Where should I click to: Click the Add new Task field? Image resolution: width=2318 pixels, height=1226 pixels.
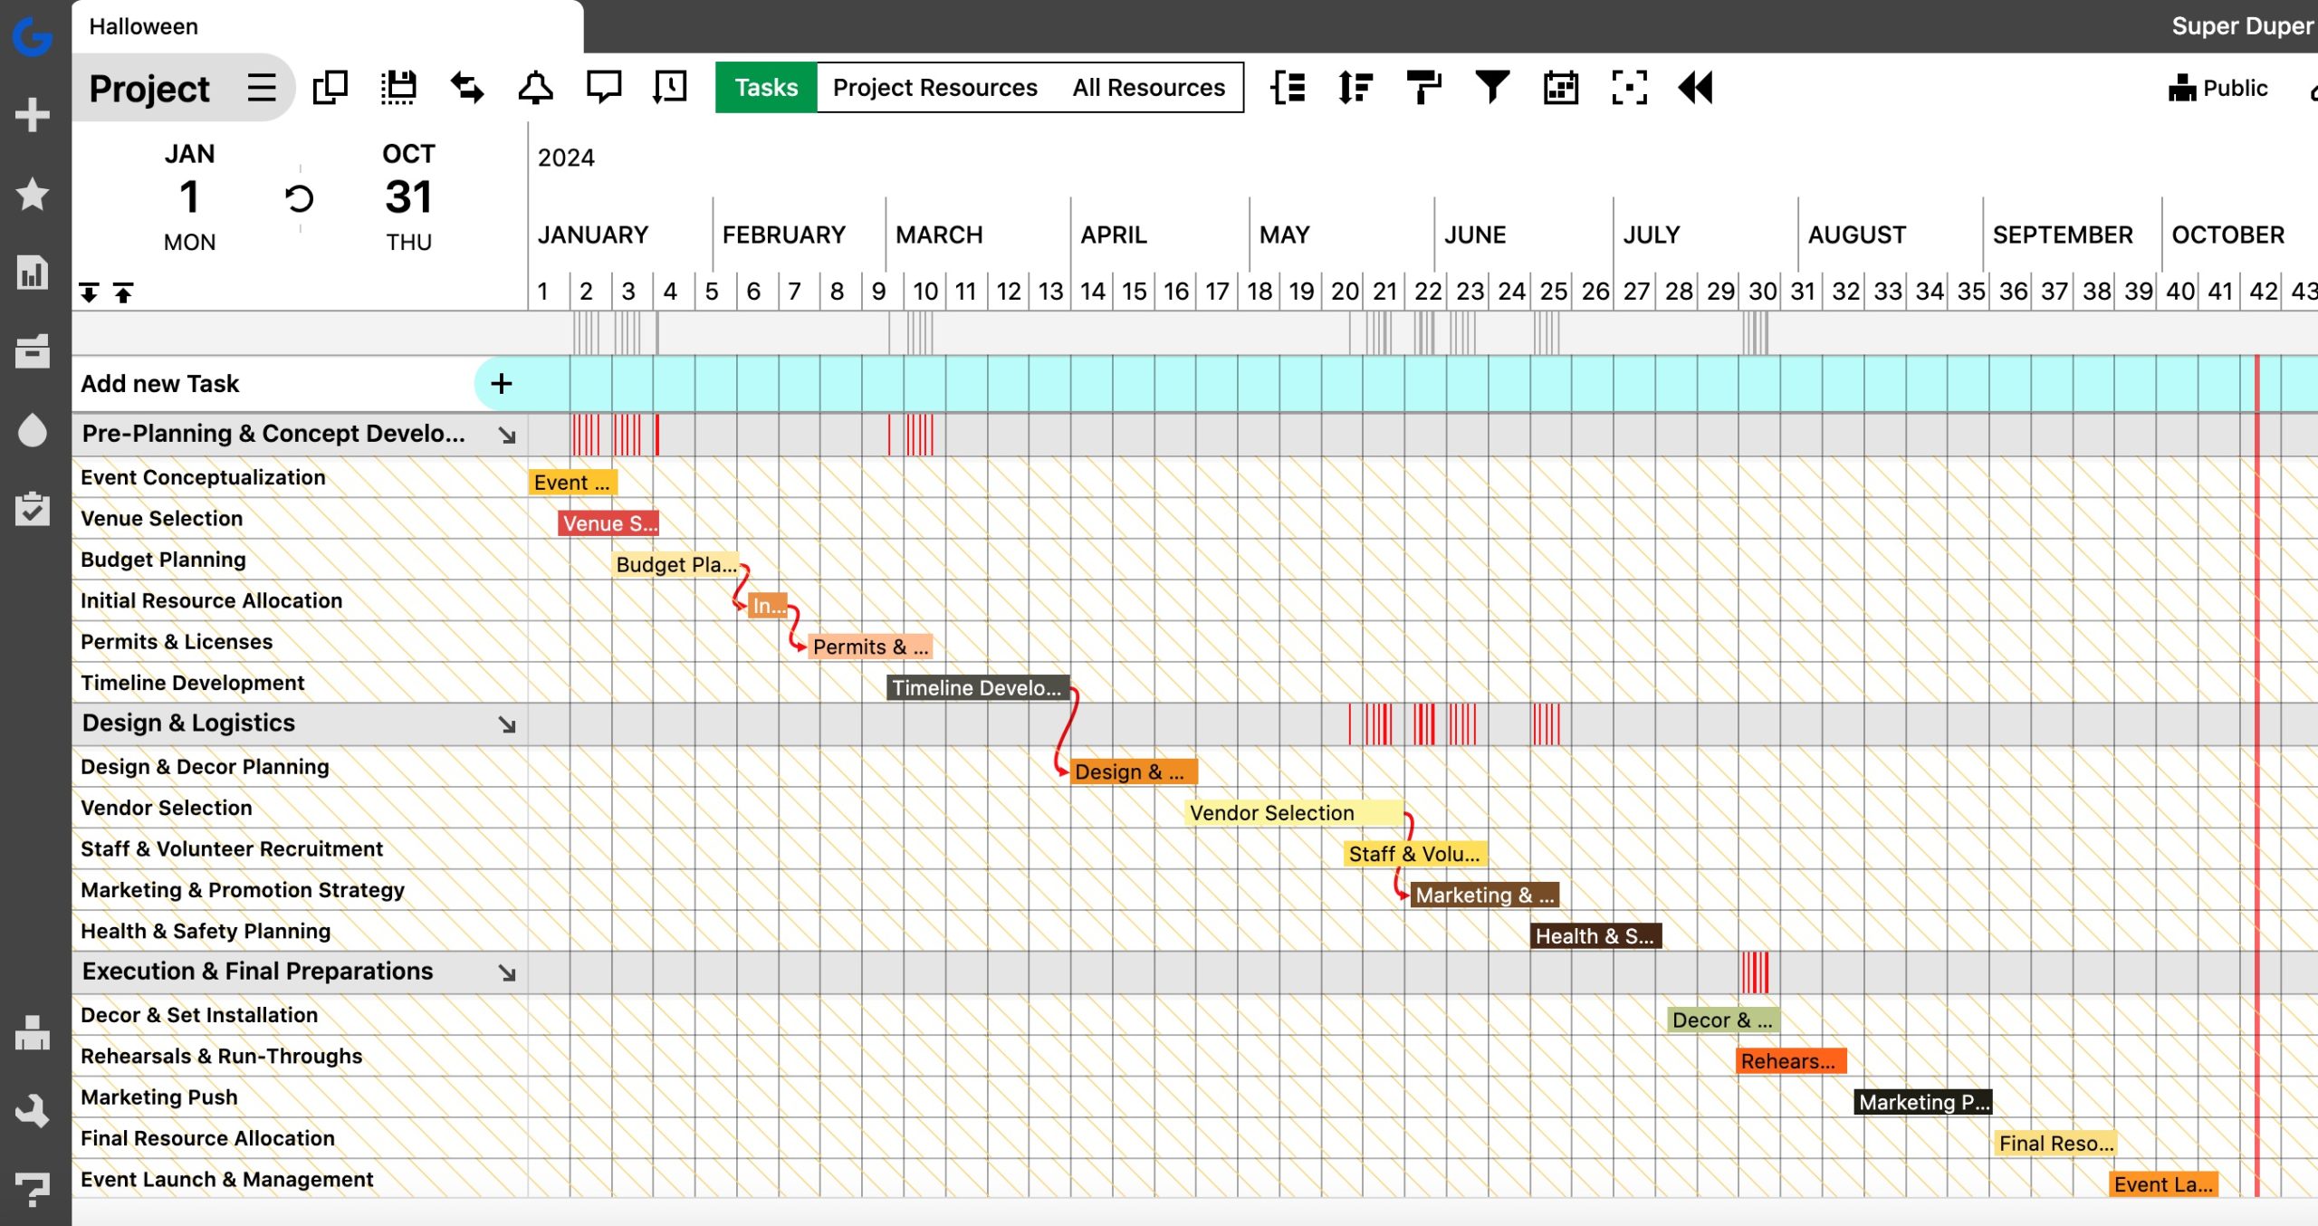point(272,384)
